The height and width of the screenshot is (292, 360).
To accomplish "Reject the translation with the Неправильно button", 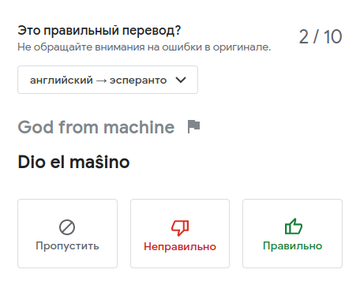I will pyautogui.click(x=180, y=234).
